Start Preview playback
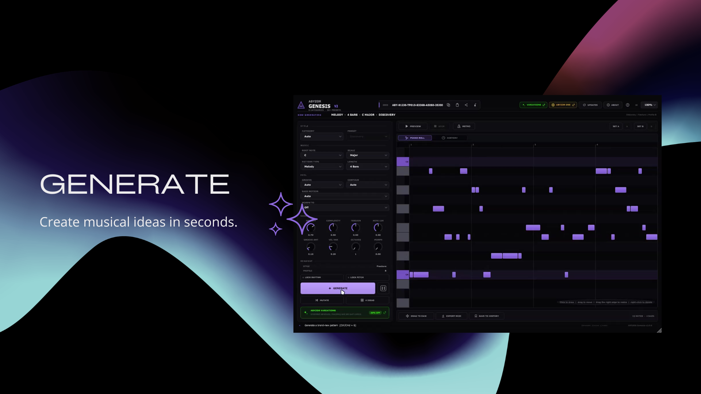 413,126
